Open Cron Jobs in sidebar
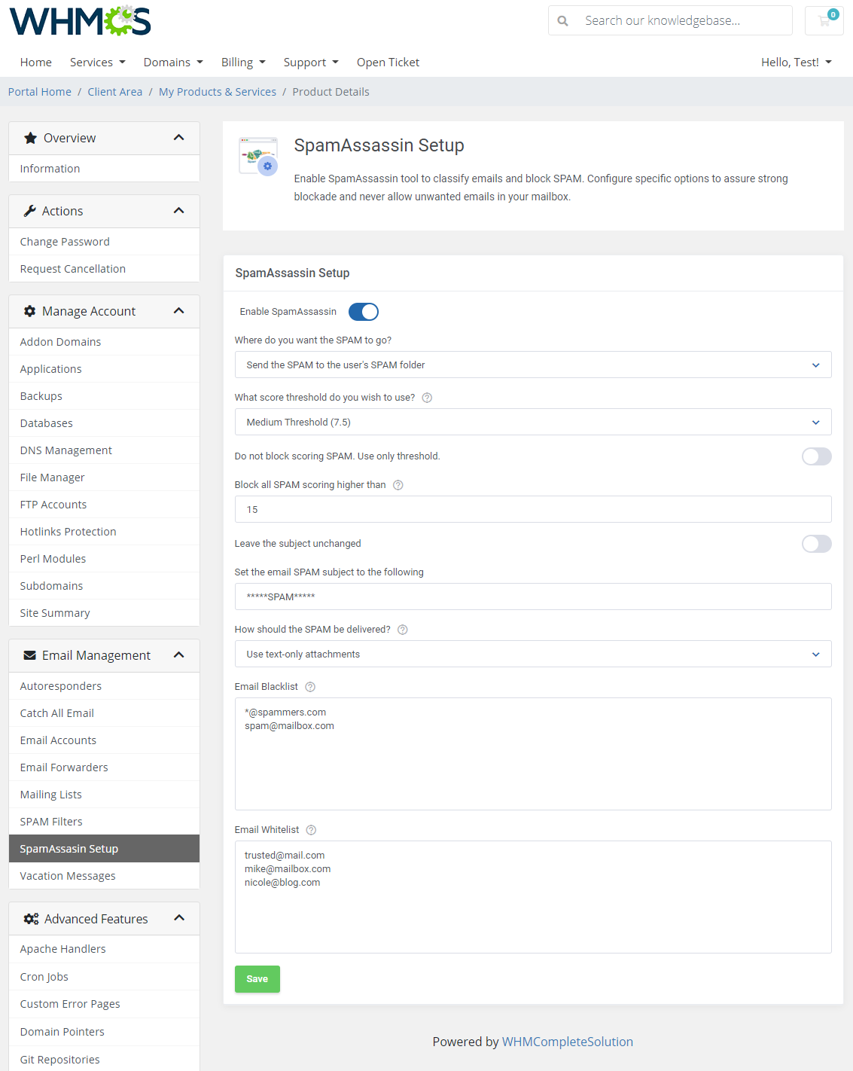This screenshot has height=1071, width=853. click(x=104, y=977)
